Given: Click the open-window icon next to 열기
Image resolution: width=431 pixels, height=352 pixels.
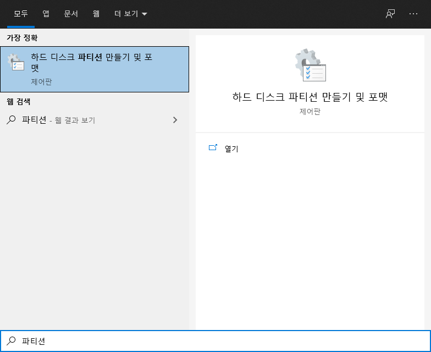Looking at the screenshot, I should 213,147.
